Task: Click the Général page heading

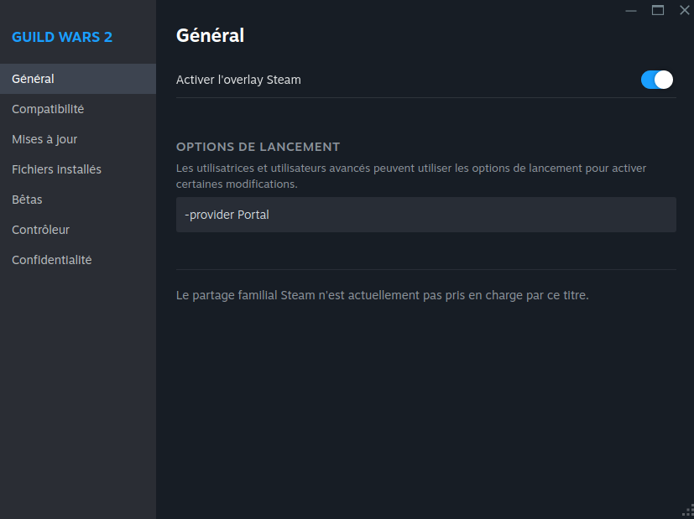Action: [211, 35]
